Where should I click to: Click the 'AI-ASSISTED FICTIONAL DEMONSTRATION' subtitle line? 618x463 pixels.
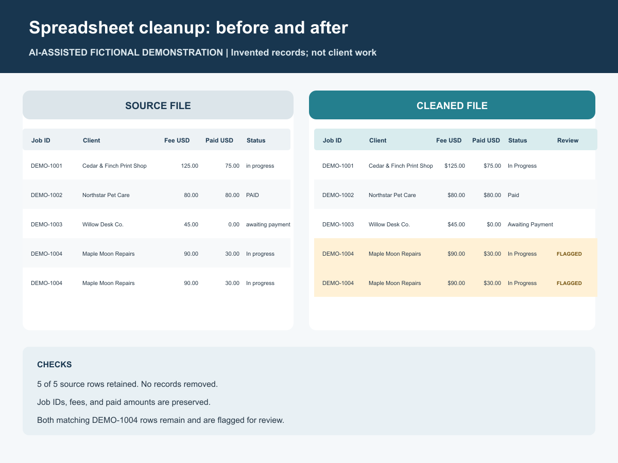pos(203,52)
